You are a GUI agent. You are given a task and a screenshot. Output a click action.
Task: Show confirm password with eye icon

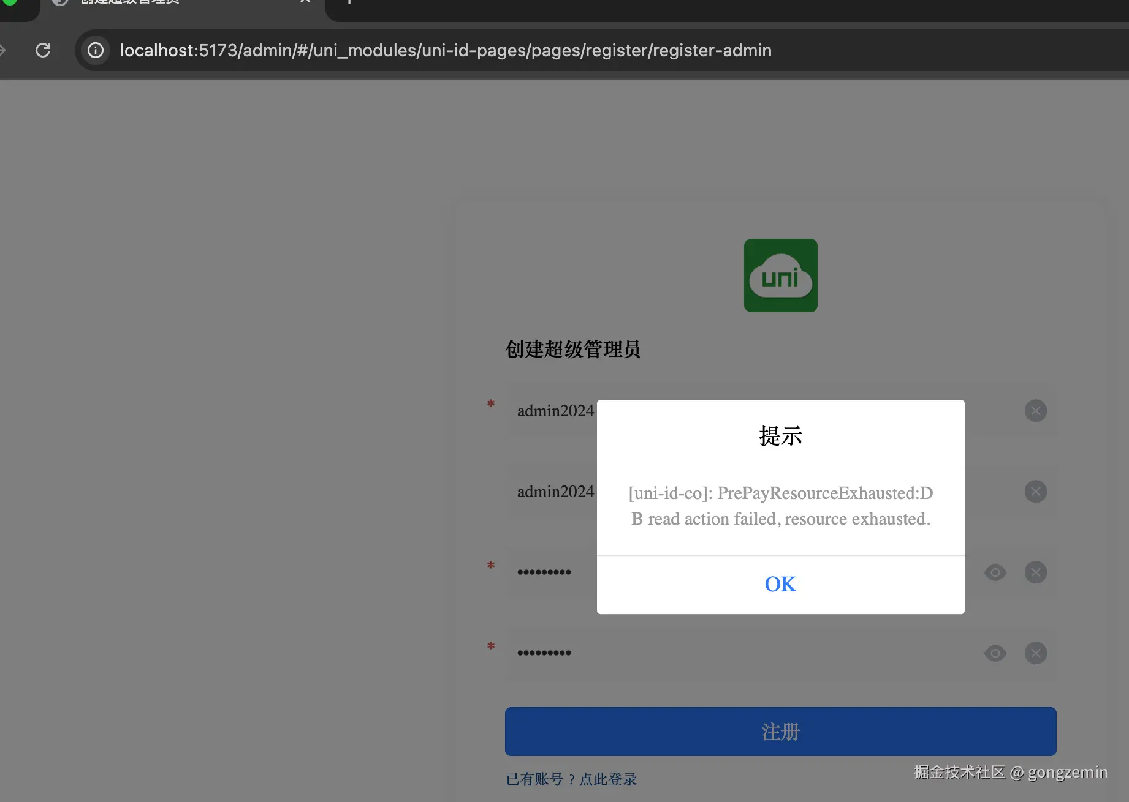click(995, 653)
